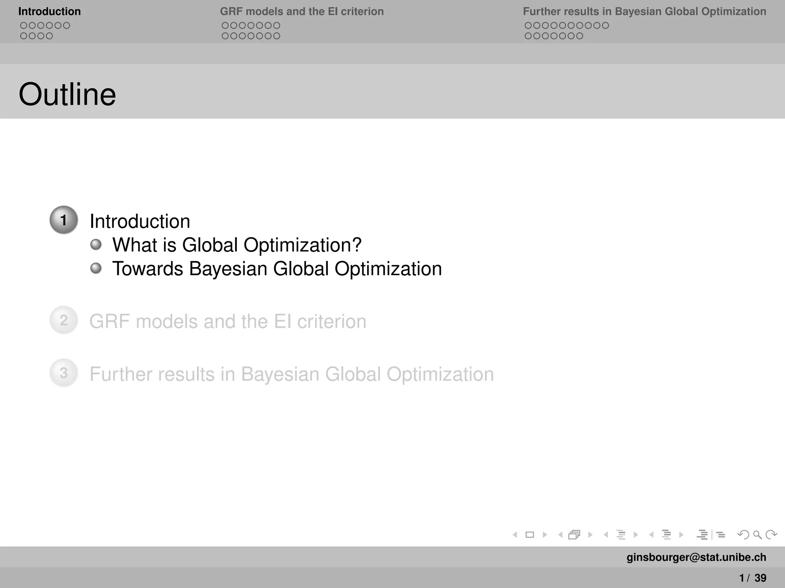The height and width of the screenshot is (588, 785).
Task: Click the slide icon in navigation bar
Action: [530, 535]
